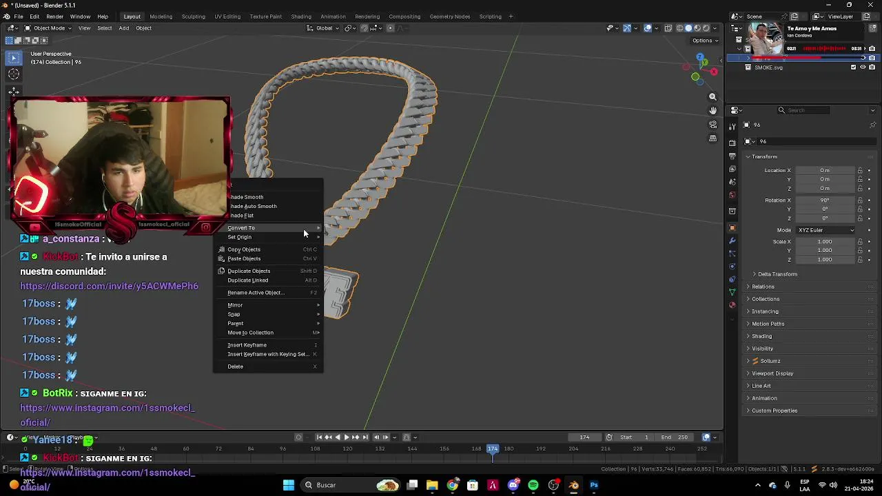The height and width of the screenshot is (496, 882).
Task: Select solid viewport shading
Action: click(x=688, y=28)
